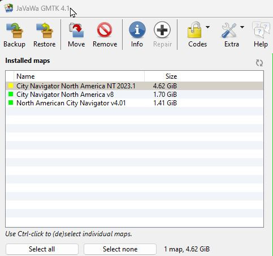Click the Installed maps heading
Image resolution: width=273 pixels, height=256 pixels.
pos(28,61)
